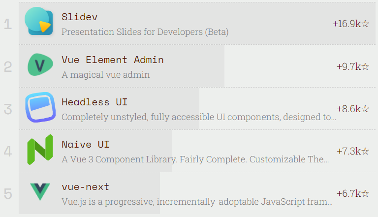The width and height of the screenshot is (378, 217).
Task: Open the Headless UI title link
Action: [x=94, y=102]
